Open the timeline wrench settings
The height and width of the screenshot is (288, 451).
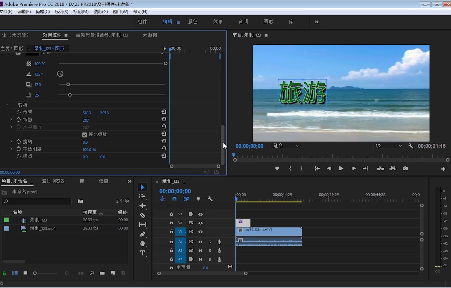click(x=210, y=199)
